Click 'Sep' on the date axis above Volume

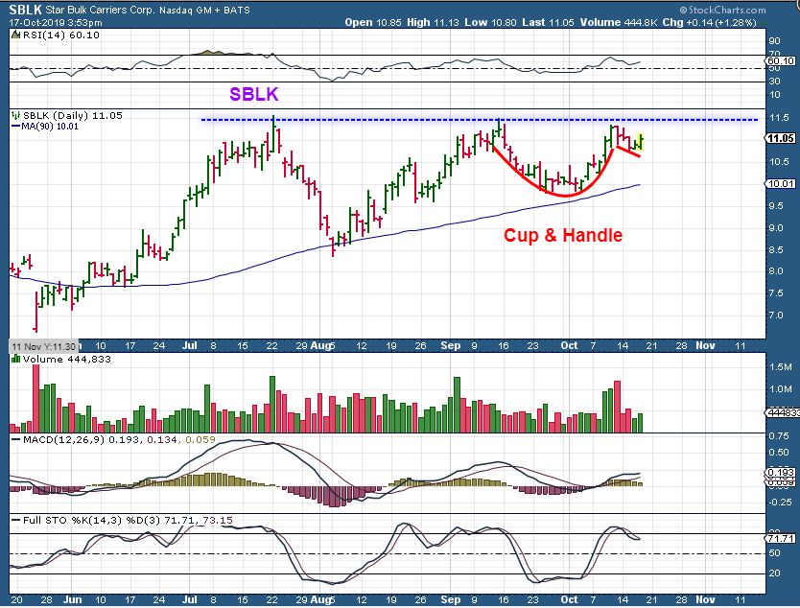(451, 345)
